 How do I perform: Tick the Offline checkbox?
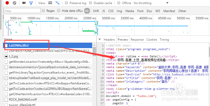119,3
